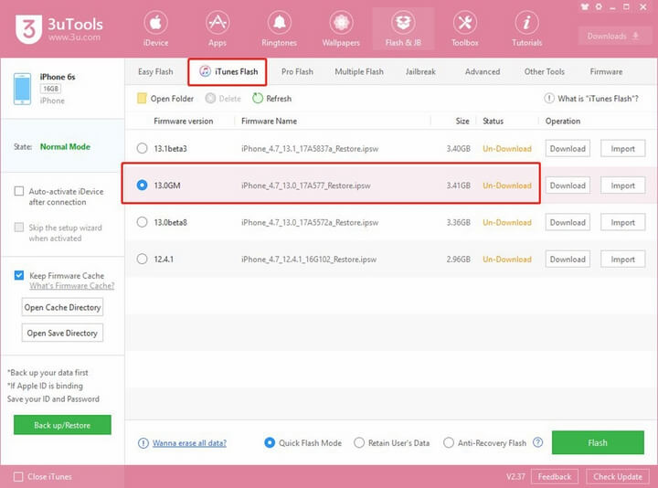Open the Firmware tab

(606, 72)
